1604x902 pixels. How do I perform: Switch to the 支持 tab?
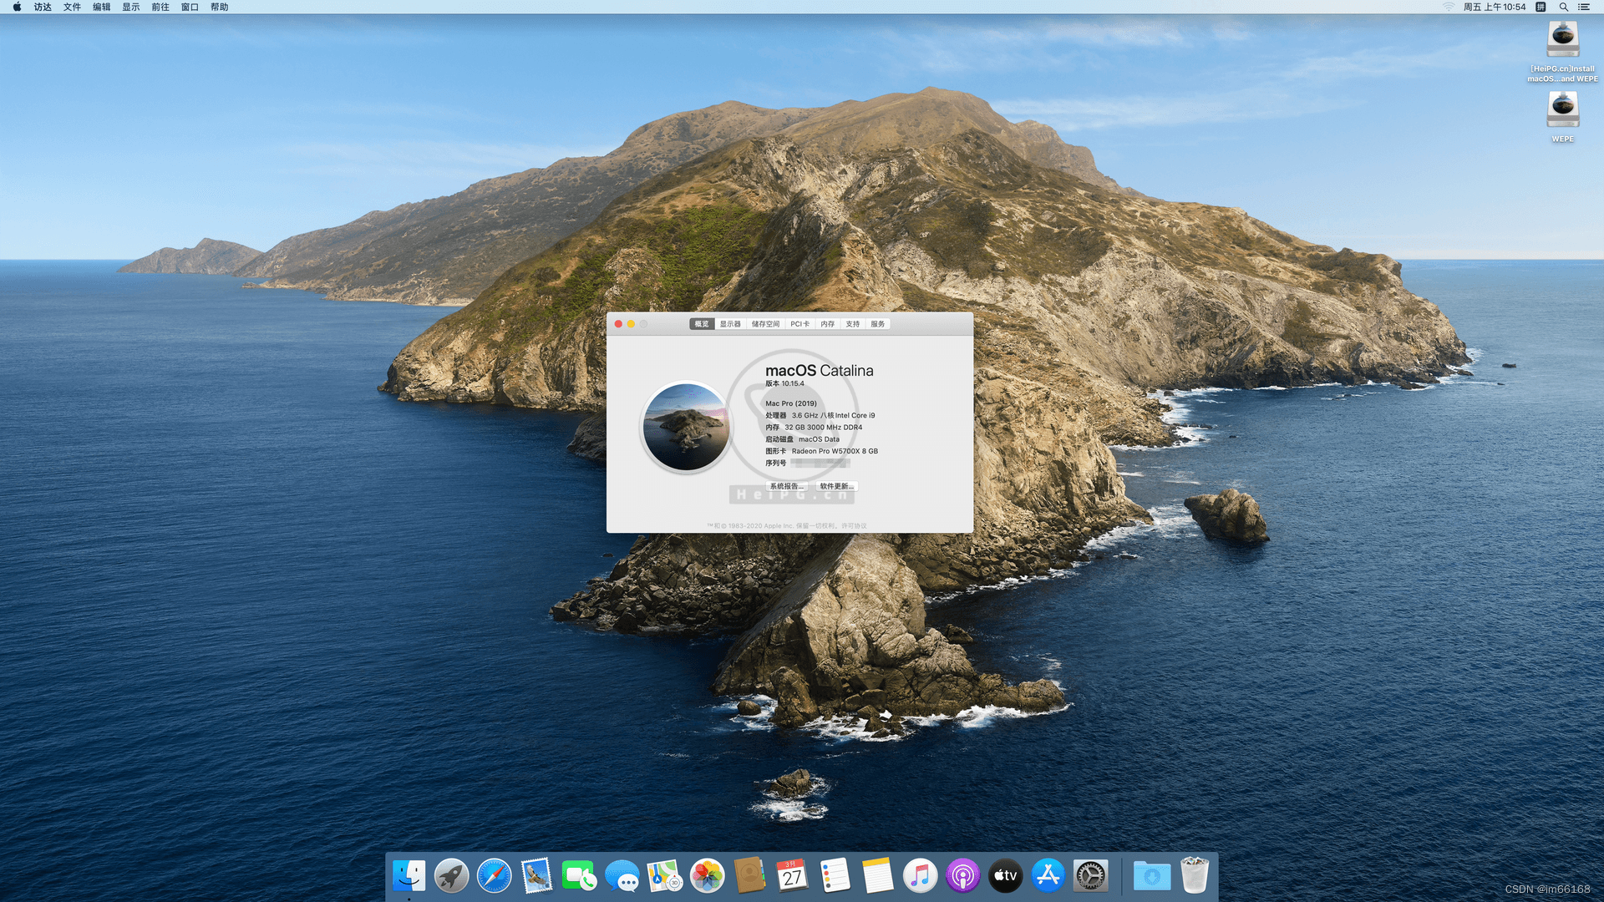[852, 324]
